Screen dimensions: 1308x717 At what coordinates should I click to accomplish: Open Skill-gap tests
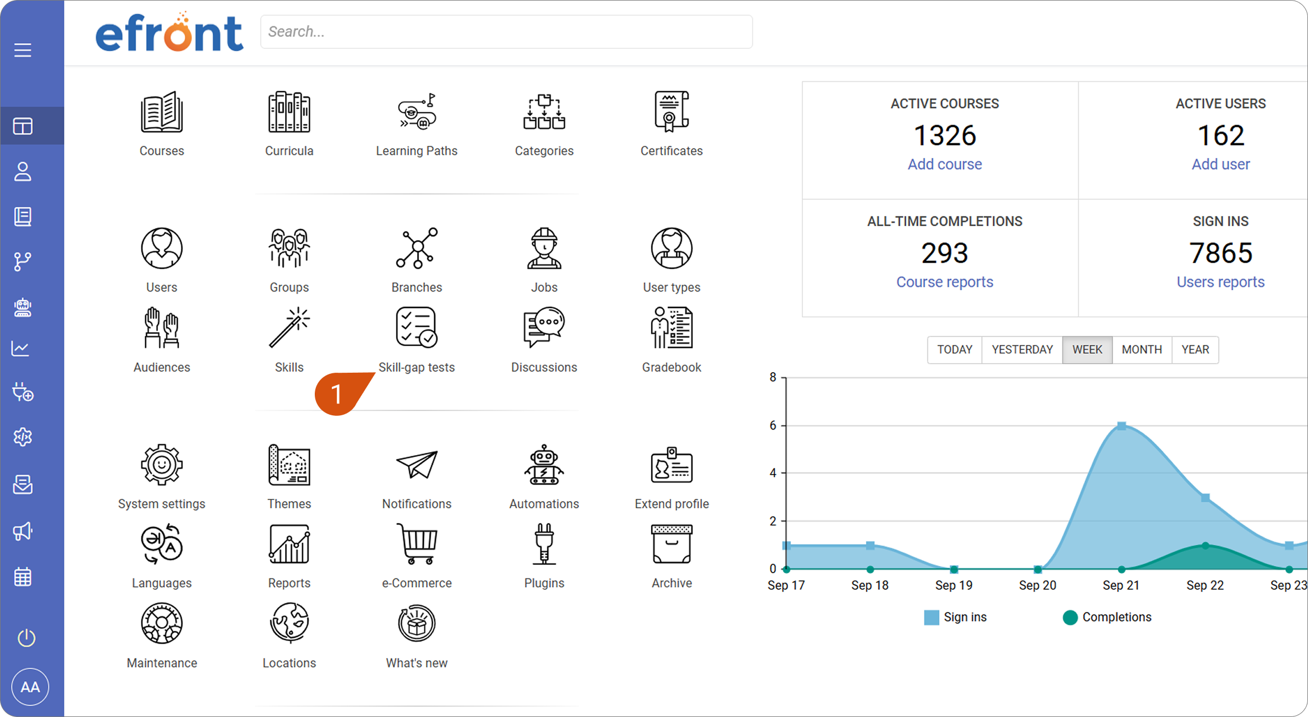(416, 328)
